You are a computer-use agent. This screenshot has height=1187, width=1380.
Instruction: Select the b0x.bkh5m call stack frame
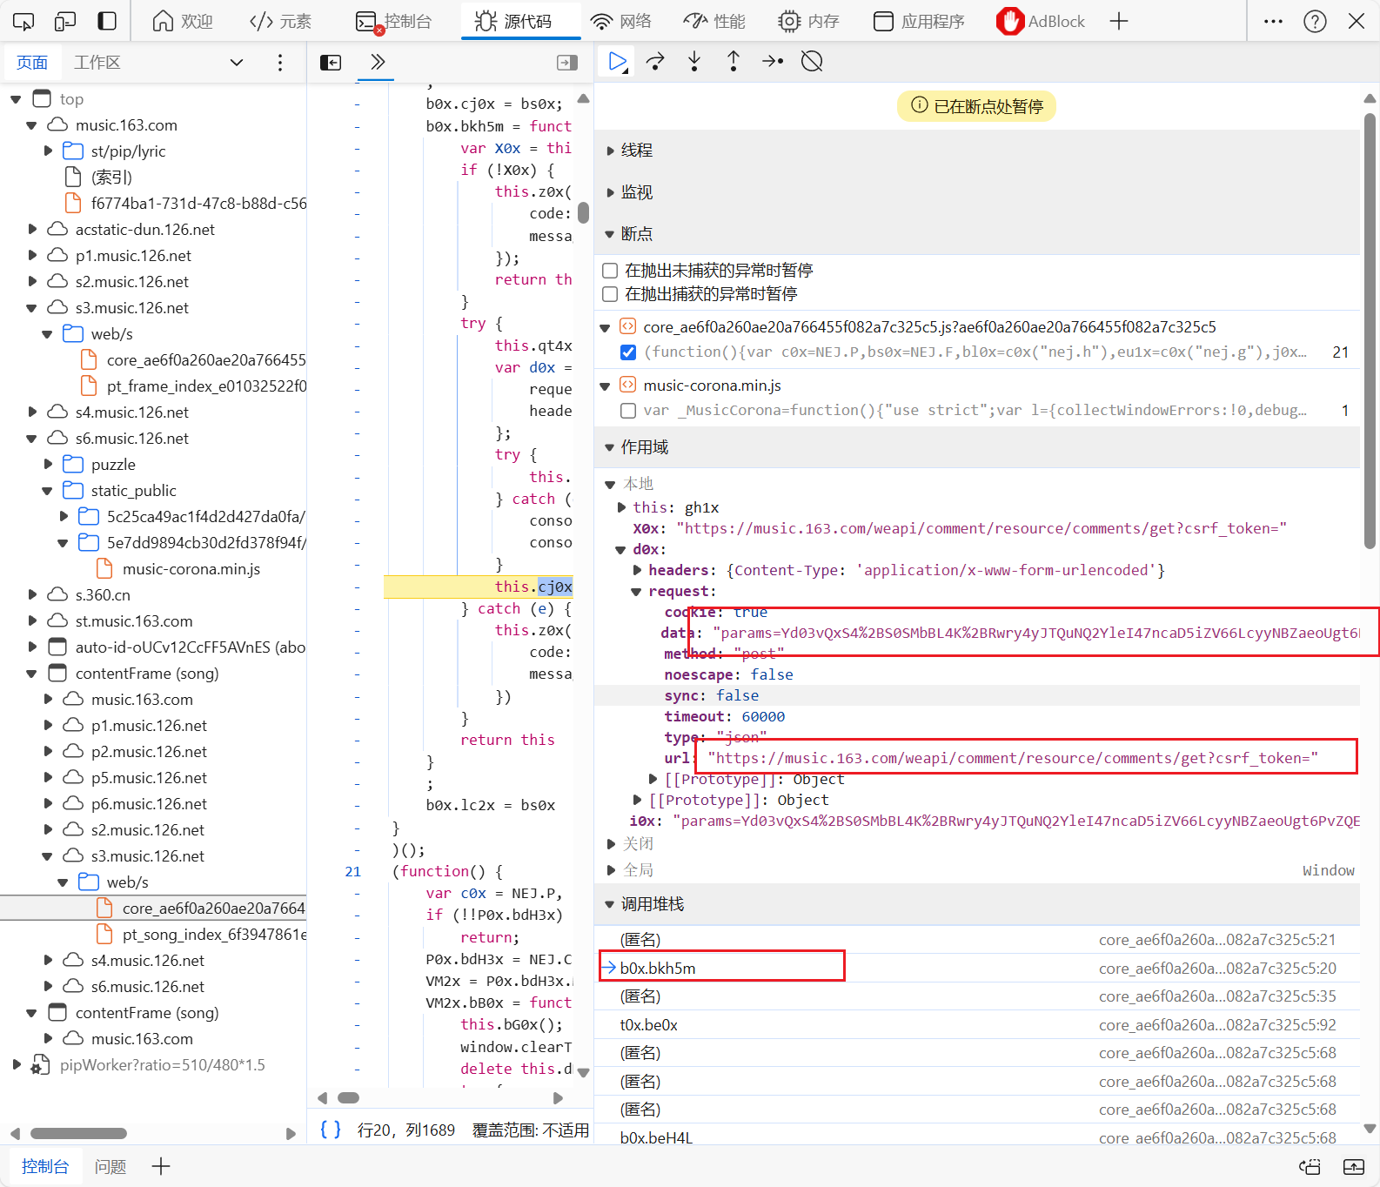976,969
